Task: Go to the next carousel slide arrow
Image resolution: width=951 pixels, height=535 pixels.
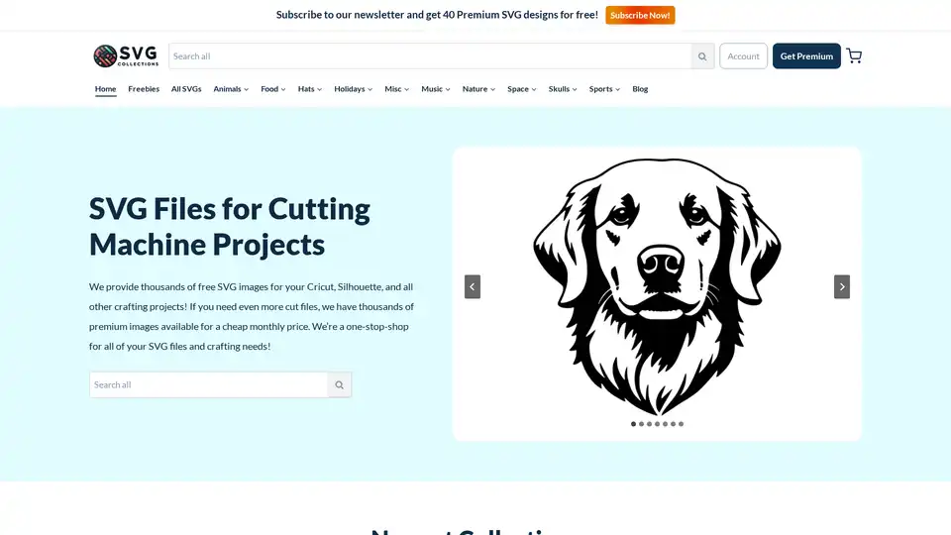Action: pyautogui.click(x=841, y=287)
